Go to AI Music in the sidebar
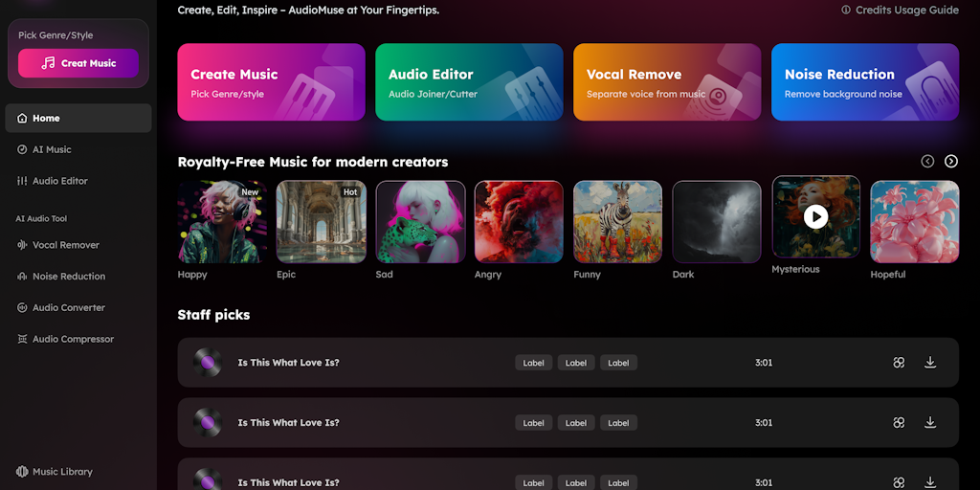 pyautogui.click(x=44, y=149)
